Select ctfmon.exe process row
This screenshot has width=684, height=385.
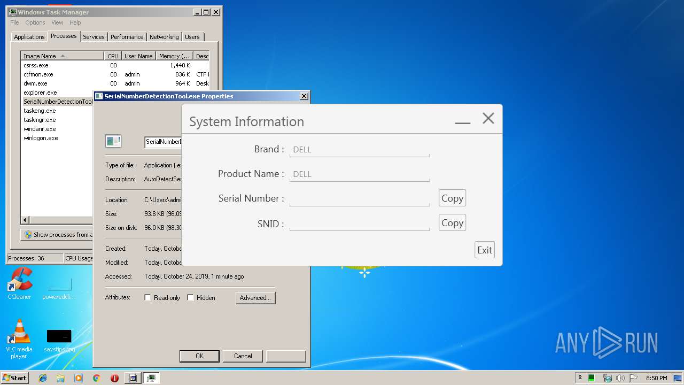pyautogui.click(x=115, y=74)
